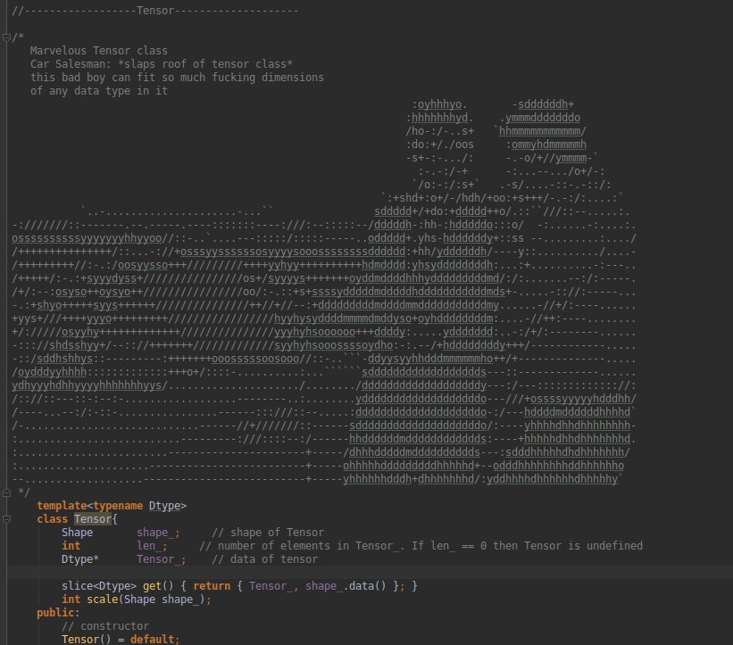
Task: Click the "// shape of Tensor" comment
Action: pos(268,533)
